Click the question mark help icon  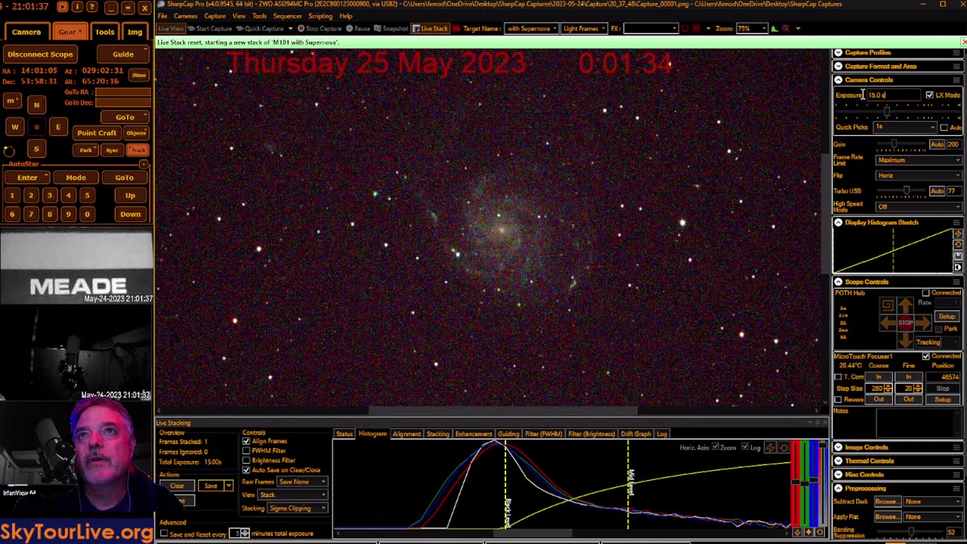[x=92, y=7]
